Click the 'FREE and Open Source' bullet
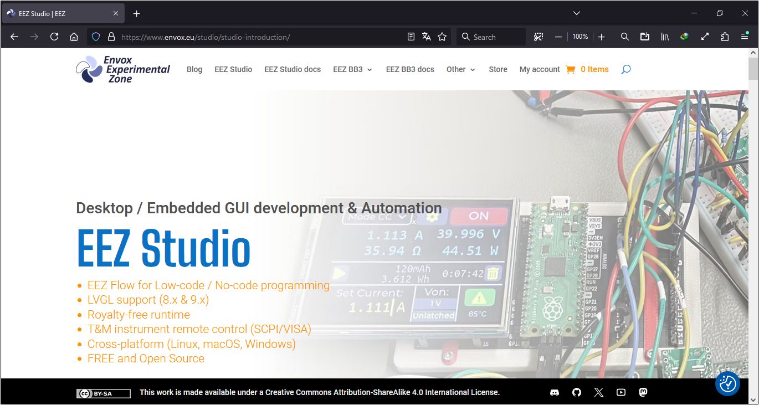This screenshot has height=405, width=759. pos(146,358)
